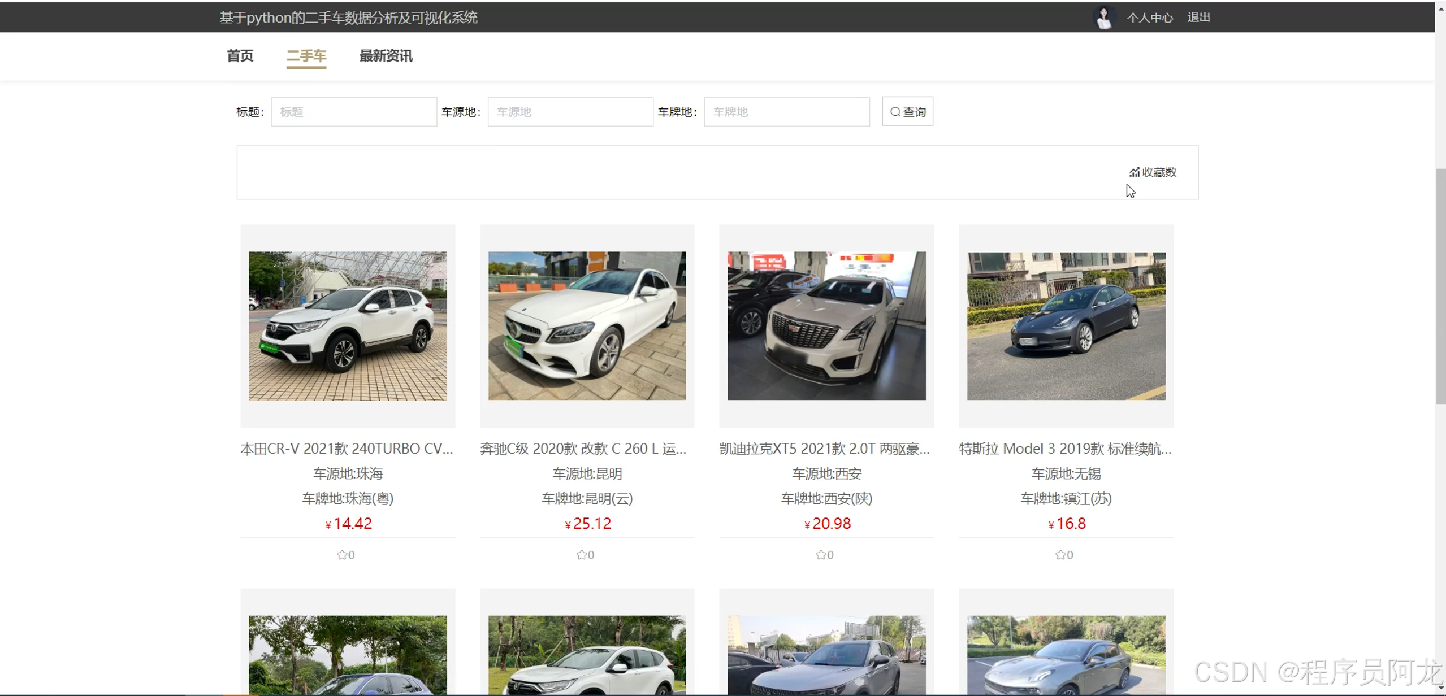Image resolution: width=1446 pixels, height=696 pixels.
Task: Open the 首页 navigation tab
Action: pyautogui.click(x=240, y=56)
